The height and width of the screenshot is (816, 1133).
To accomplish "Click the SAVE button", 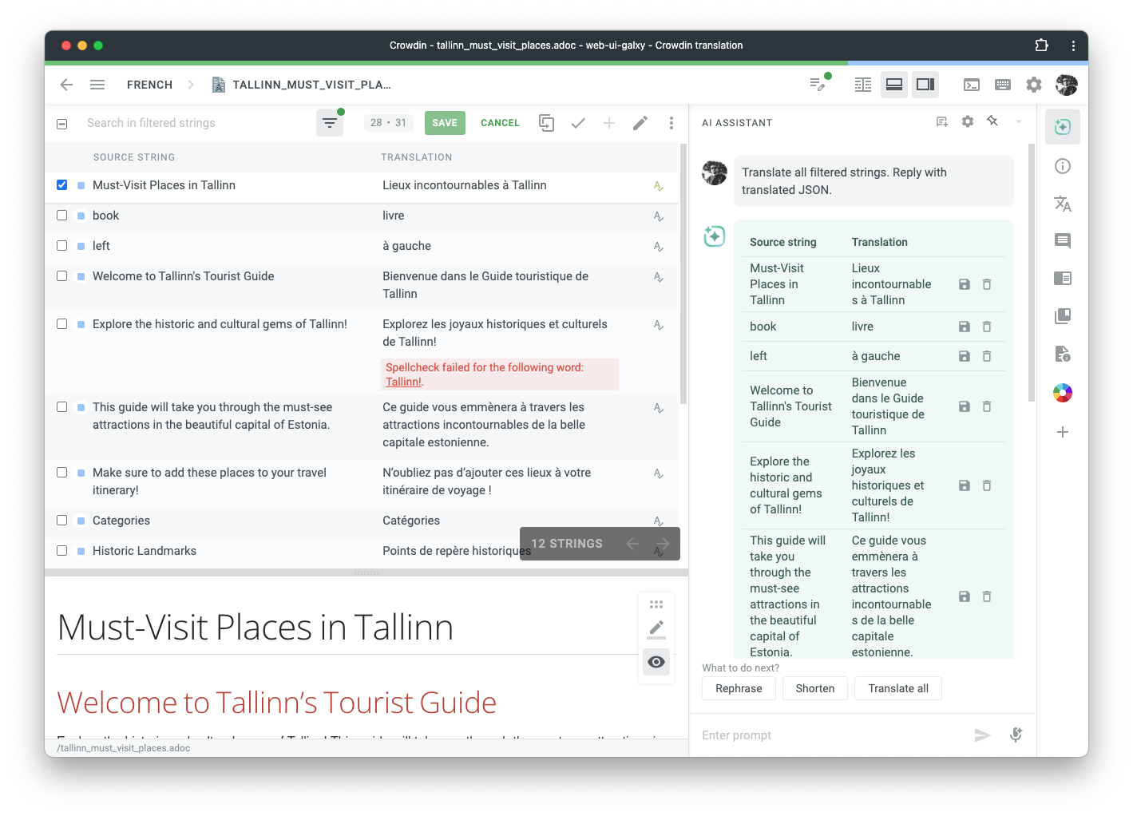I will pyautogui.click(x=445, y=123).
